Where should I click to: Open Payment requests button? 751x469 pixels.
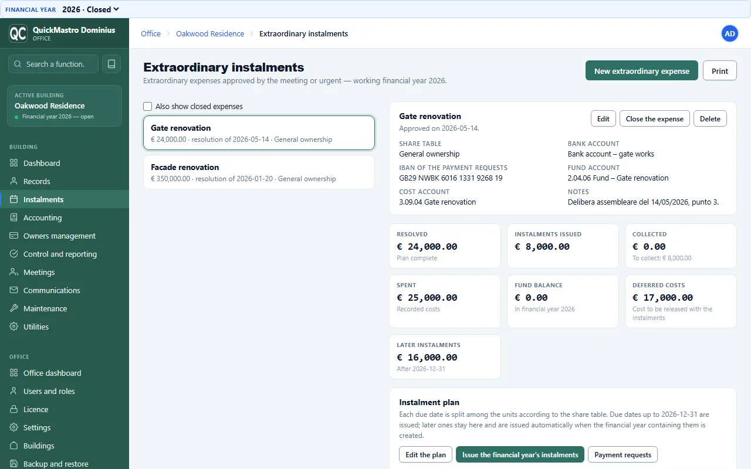623,454
